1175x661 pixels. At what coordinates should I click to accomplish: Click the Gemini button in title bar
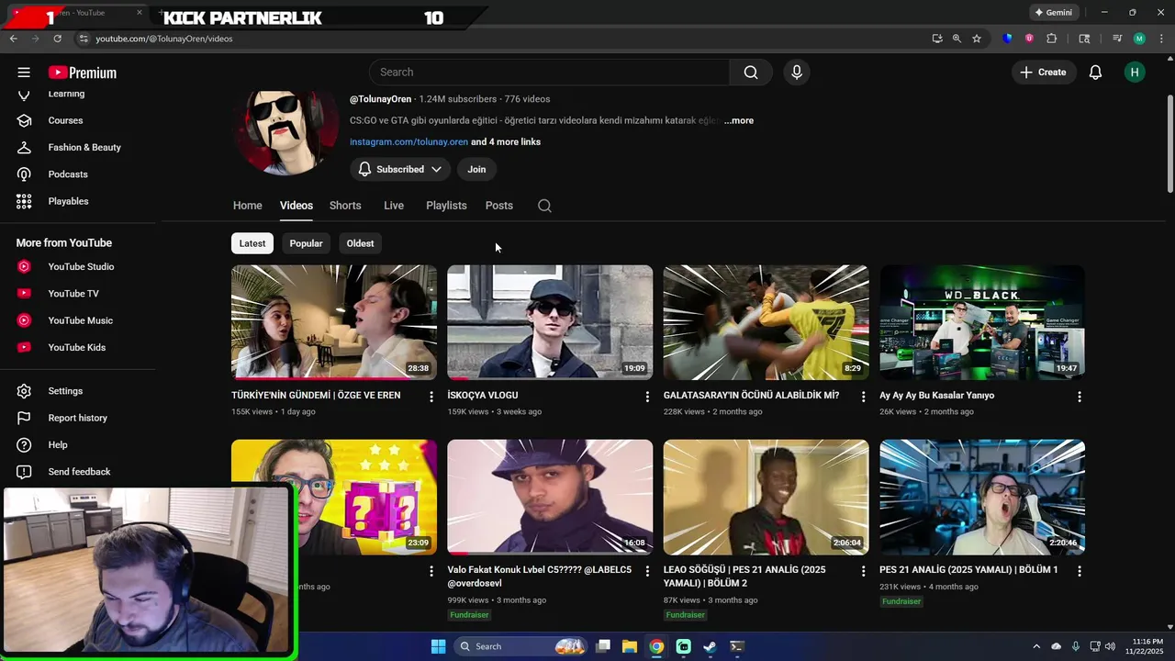(1053, 13)
